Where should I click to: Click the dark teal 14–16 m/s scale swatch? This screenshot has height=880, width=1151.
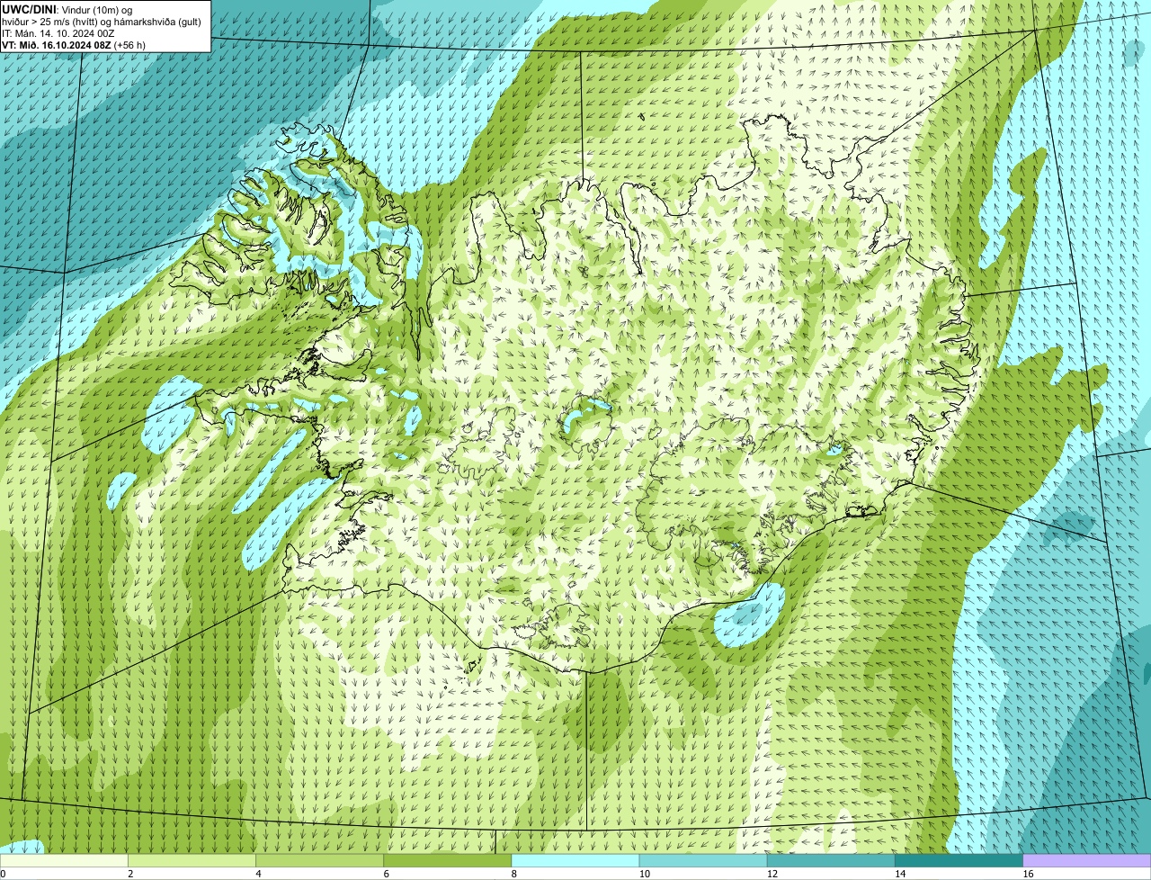pos(959,860)
